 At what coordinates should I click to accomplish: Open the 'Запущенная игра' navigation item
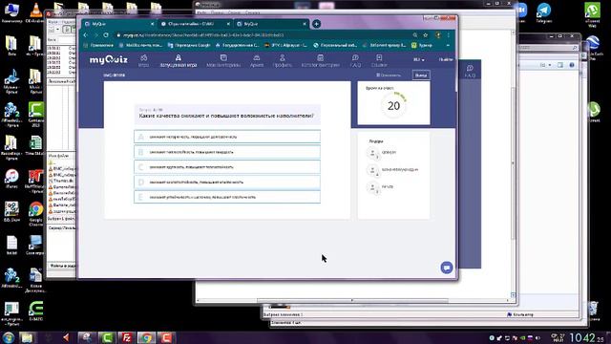click(179, 61)
